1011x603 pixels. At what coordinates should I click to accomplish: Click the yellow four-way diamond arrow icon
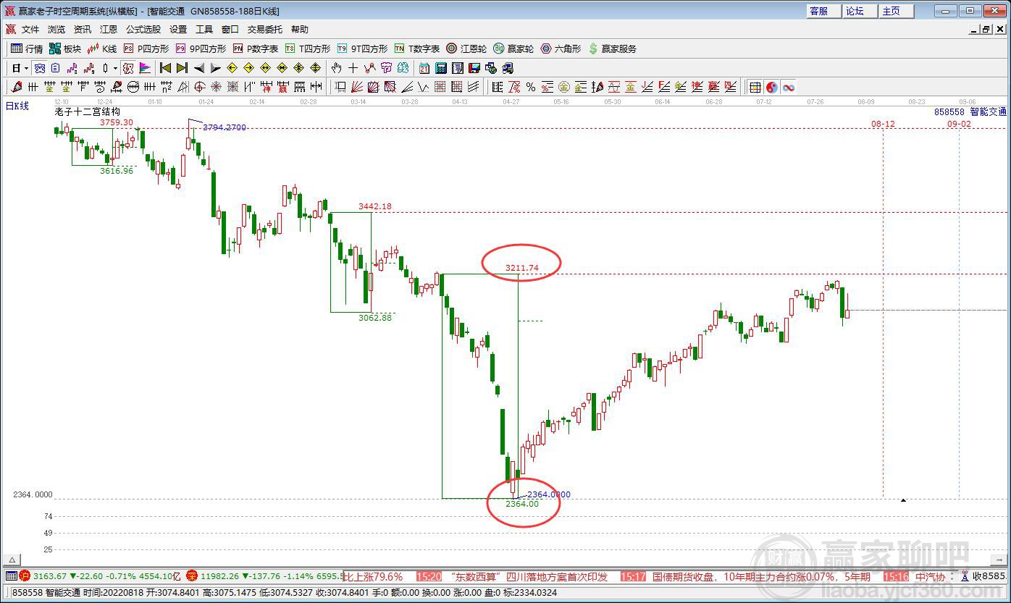(x=316, y=68)
